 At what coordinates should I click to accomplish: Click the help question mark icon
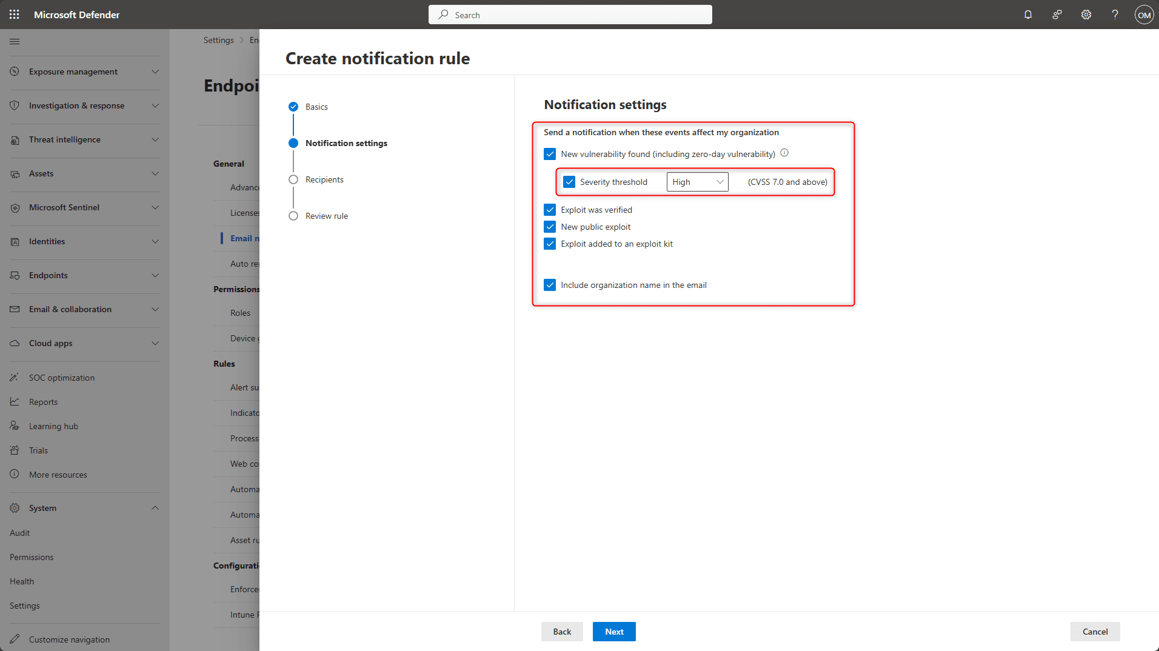pos(1115,15)
